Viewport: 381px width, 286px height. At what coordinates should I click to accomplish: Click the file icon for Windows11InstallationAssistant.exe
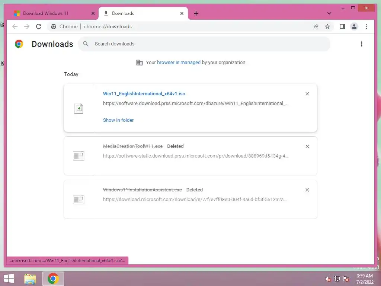(x=79, y=200)
